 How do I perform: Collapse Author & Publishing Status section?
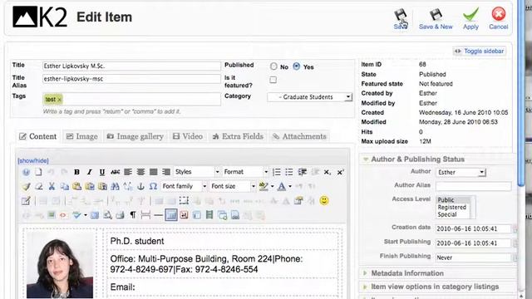(x=417, y=159)
